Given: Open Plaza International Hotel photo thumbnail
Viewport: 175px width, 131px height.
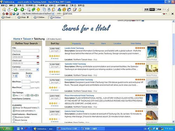Looking at the screenshot, I should 152,100.
